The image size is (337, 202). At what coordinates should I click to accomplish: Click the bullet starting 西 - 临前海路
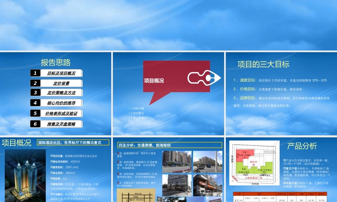pyautogui.click(x=137, y=165)
